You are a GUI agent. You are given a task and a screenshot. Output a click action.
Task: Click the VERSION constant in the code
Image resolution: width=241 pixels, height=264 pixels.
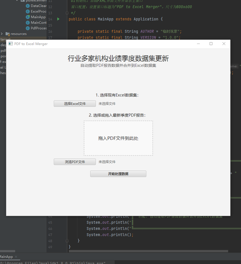pos(148,38)
